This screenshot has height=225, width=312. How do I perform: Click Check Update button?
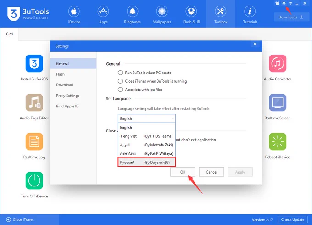click(x=293, y=219)
